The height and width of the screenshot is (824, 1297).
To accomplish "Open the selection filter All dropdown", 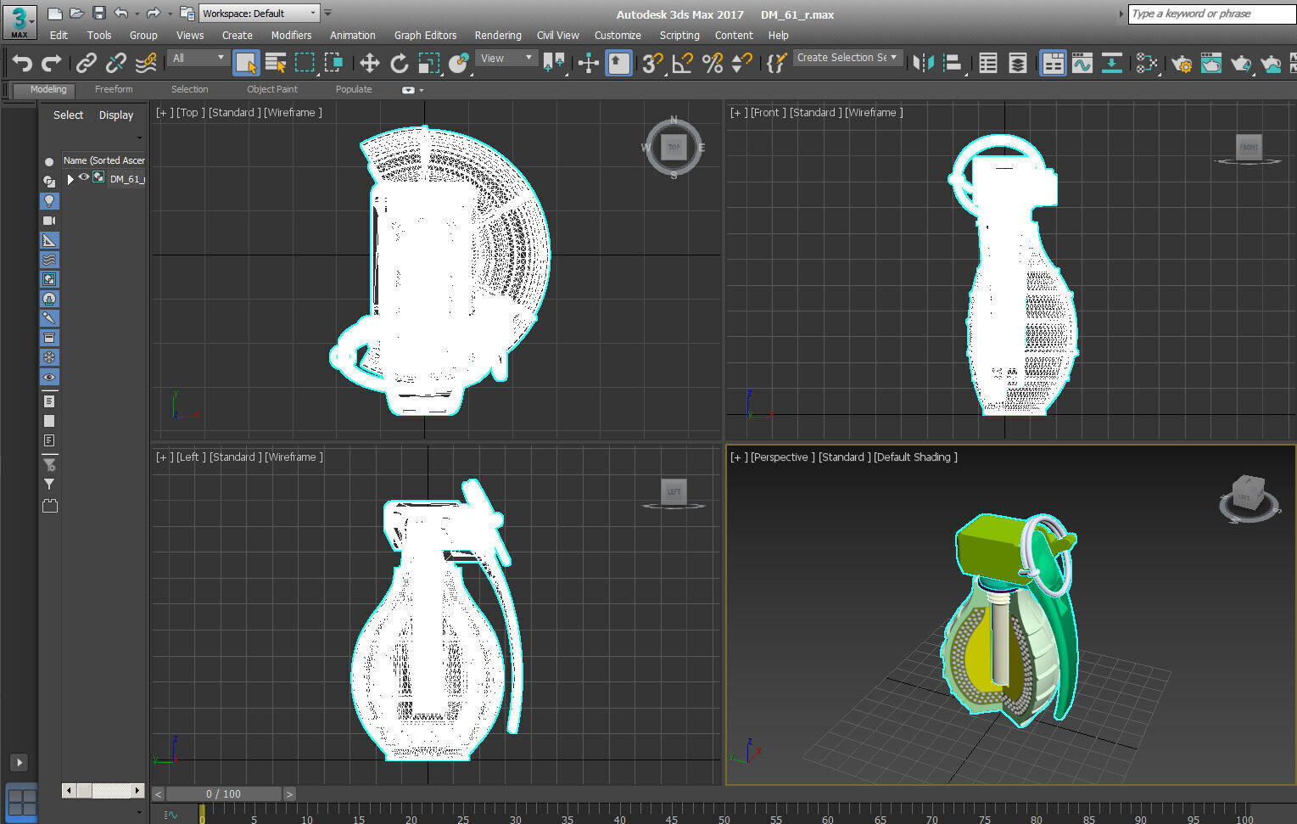I will coord(198,58).
